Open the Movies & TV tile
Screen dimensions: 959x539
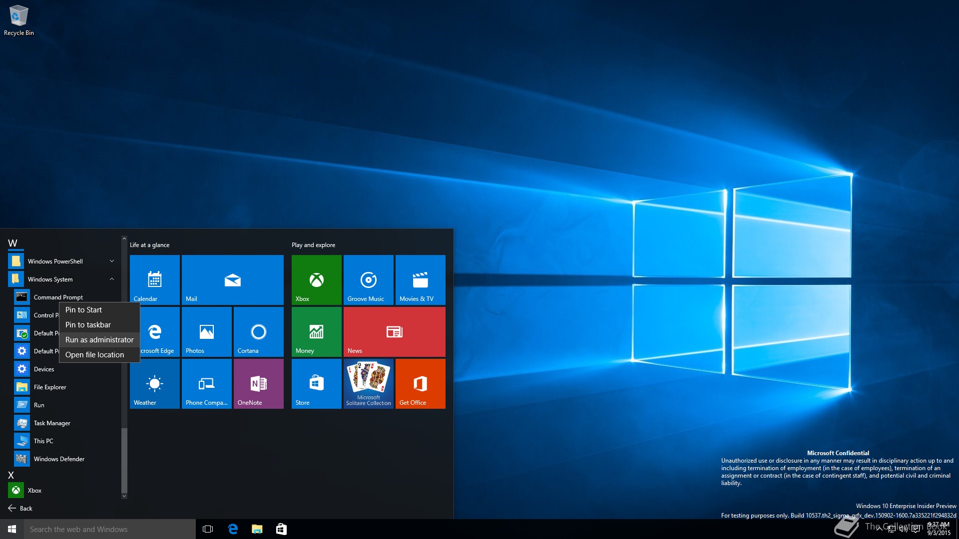(x=421, y=280)
